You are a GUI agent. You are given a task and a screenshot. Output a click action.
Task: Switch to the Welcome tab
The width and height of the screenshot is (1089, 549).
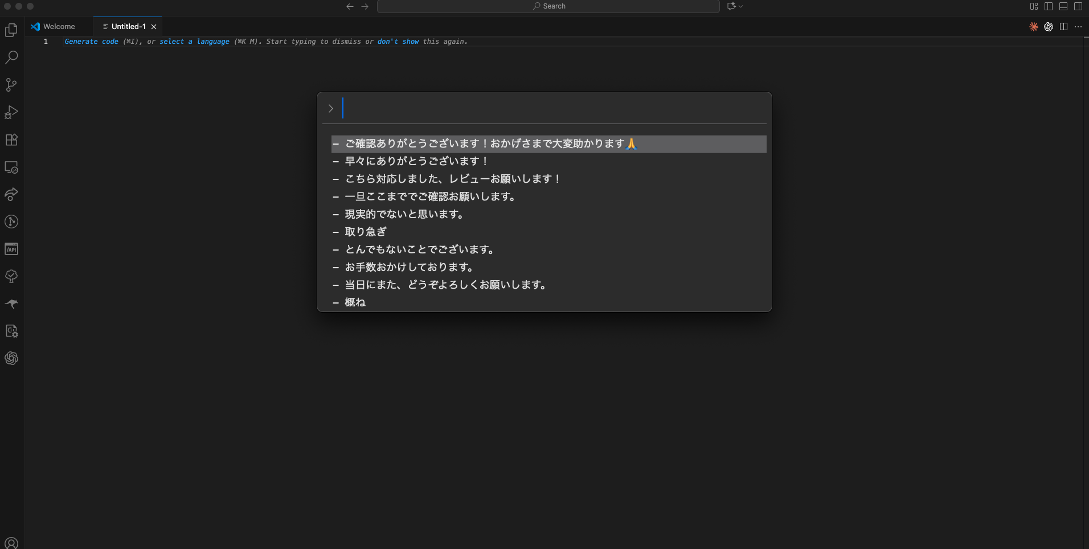(x=59, y=27)
